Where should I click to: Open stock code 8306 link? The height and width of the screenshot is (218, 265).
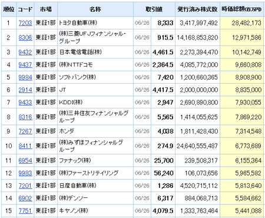25,38
